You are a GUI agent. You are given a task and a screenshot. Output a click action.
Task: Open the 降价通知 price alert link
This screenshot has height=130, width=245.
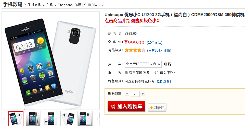coord(154,43)
